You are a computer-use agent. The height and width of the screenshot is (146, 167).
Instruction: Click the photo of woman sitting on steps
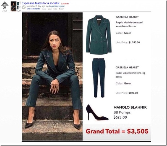coord(52,76)
